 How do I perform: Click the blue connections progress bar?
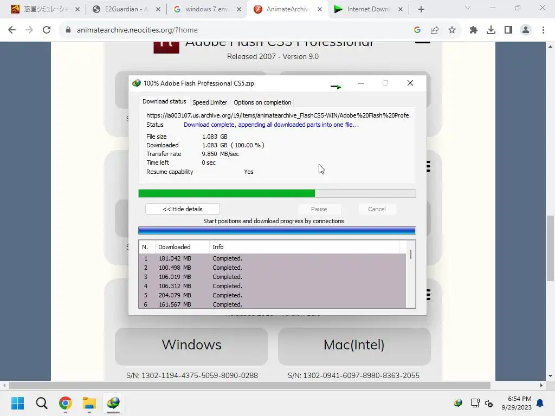tap(277, 231)
